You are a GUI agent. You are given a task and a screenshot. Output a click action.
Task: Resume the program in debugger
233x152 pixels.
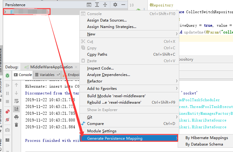pyautogui.click(x=7, y=86)
